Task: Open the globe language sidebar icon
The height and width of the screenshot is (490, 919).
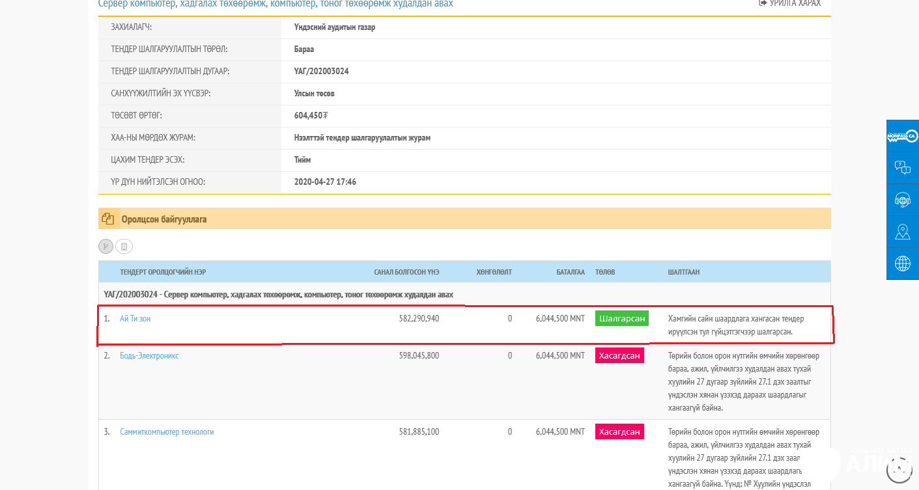Action: coord(903,264)
